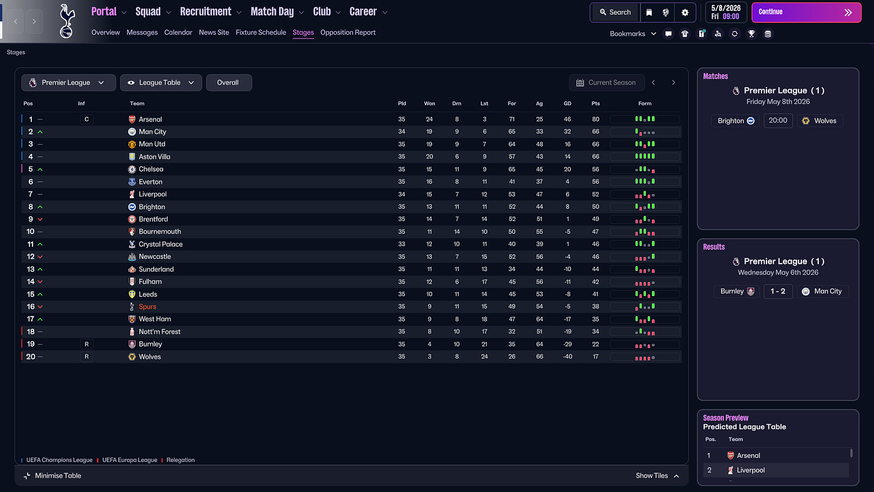The height and width of the screenshot is (492, 874).
Task: Open the bookmark ribbon icon
Action: (x=649, y=12)
